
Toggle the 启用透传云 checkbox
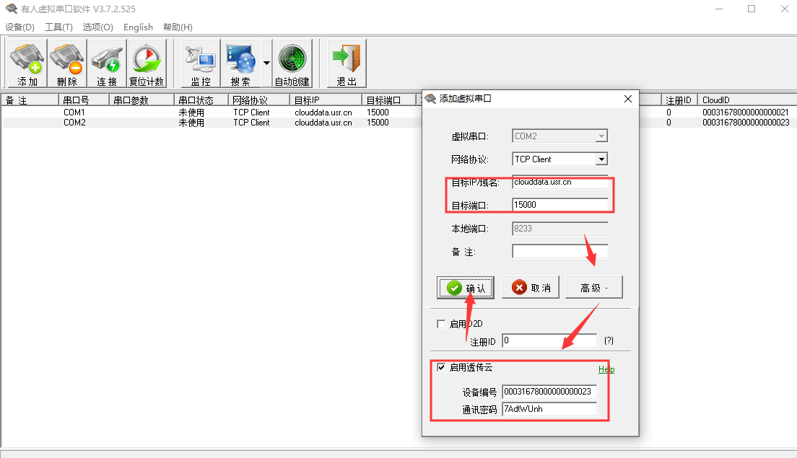[442, 367]
